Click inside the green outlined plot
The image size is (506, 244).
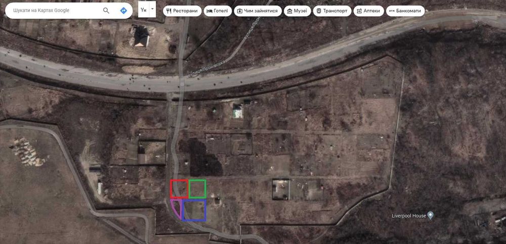197,189
